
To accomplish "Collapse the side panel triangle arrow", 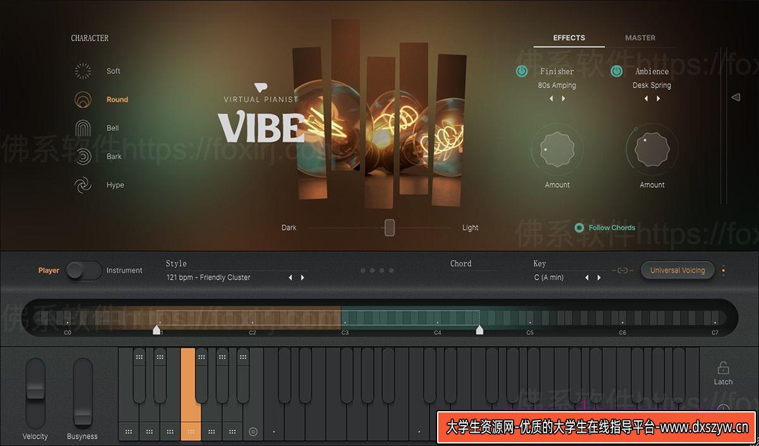I will pyautogui.click(x=736, y=97).
